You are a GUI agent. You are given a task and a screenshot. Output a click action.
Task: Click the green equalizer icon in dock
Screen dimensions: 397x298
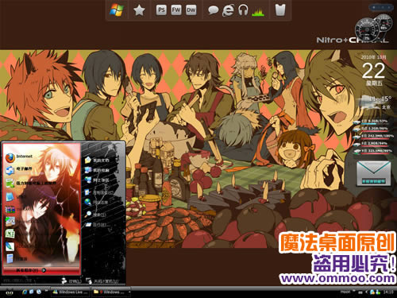click(x=258, y=12)
